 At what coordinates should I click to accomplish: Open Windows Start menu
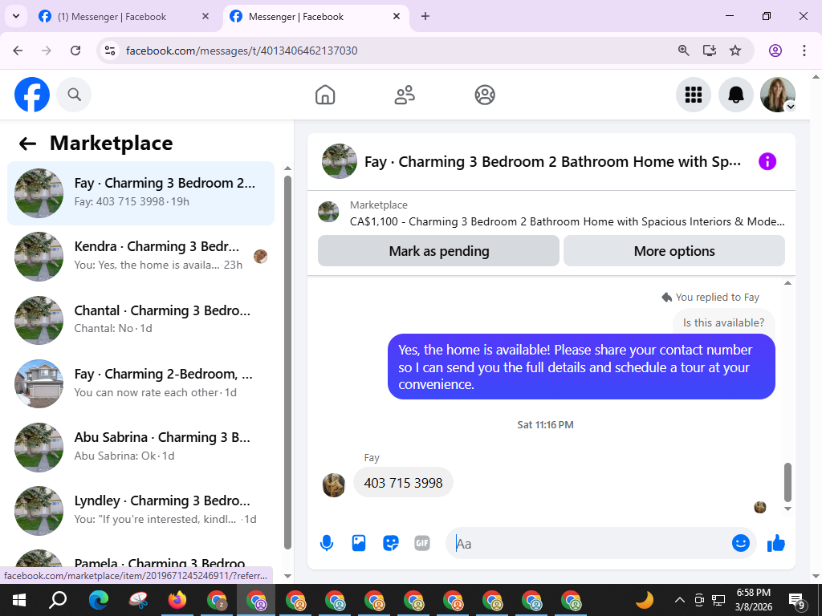19,600
